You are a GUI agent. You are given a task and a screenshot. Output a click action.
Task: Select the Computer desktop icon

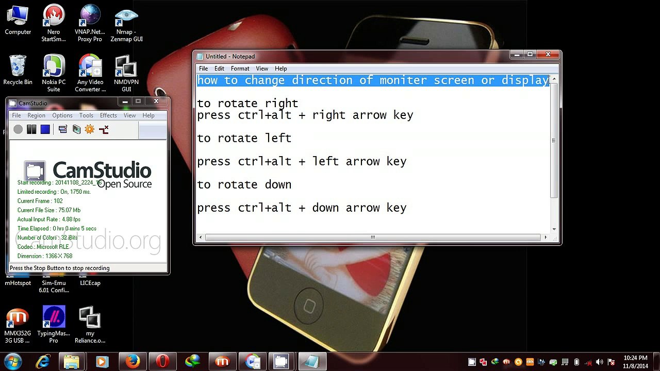18,20
